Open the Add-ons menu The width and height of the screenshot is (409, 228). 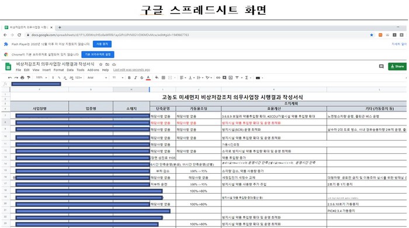pos(93,70)
